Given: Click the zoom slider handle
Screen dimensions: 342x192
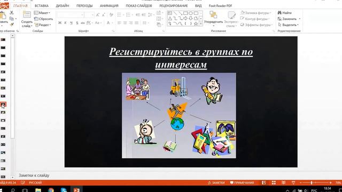Looking at the screenshot, I should pyautogui.click(x=312, y=182).
